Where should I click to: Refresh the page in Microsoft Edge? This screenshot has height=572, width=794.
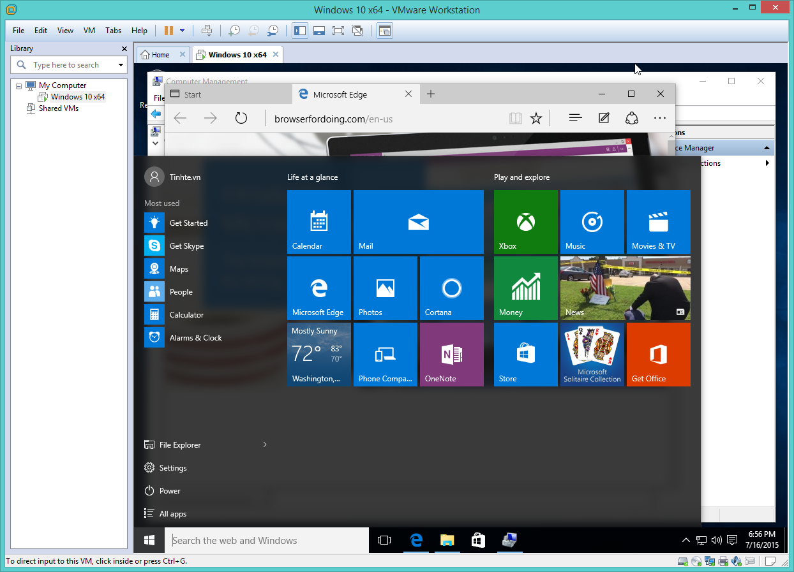coord(241,118)
